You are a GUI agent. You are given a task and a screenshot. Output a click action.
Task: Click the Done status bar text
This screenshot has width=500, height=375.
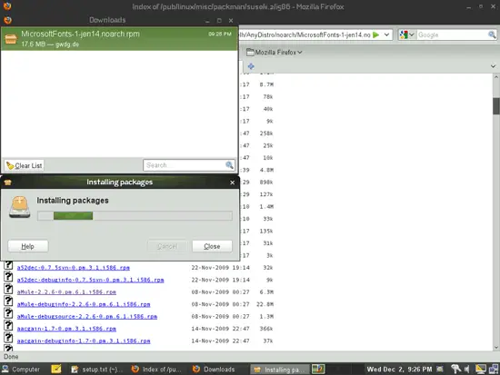point(11,357)
